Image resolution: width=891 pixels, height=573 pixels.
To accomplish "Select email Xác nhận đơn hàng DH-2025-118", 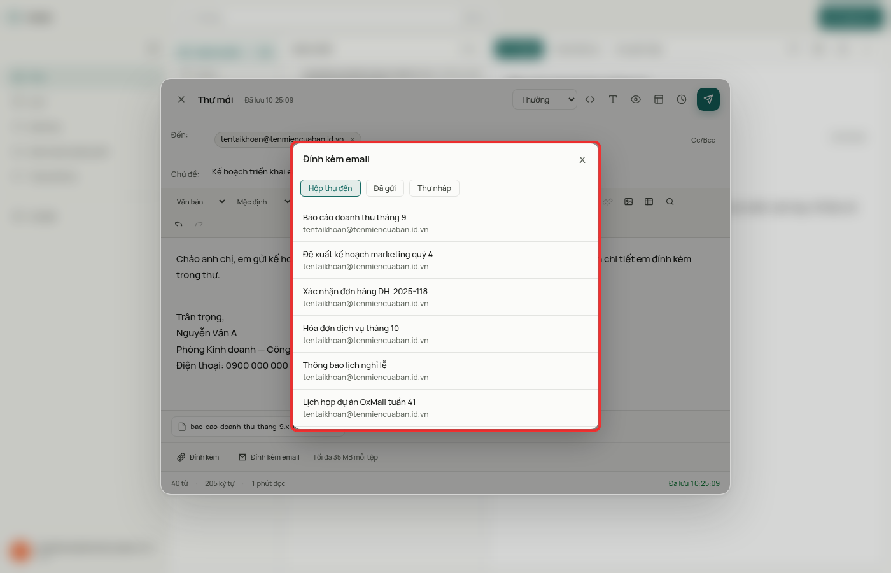I will coord(445,297).
